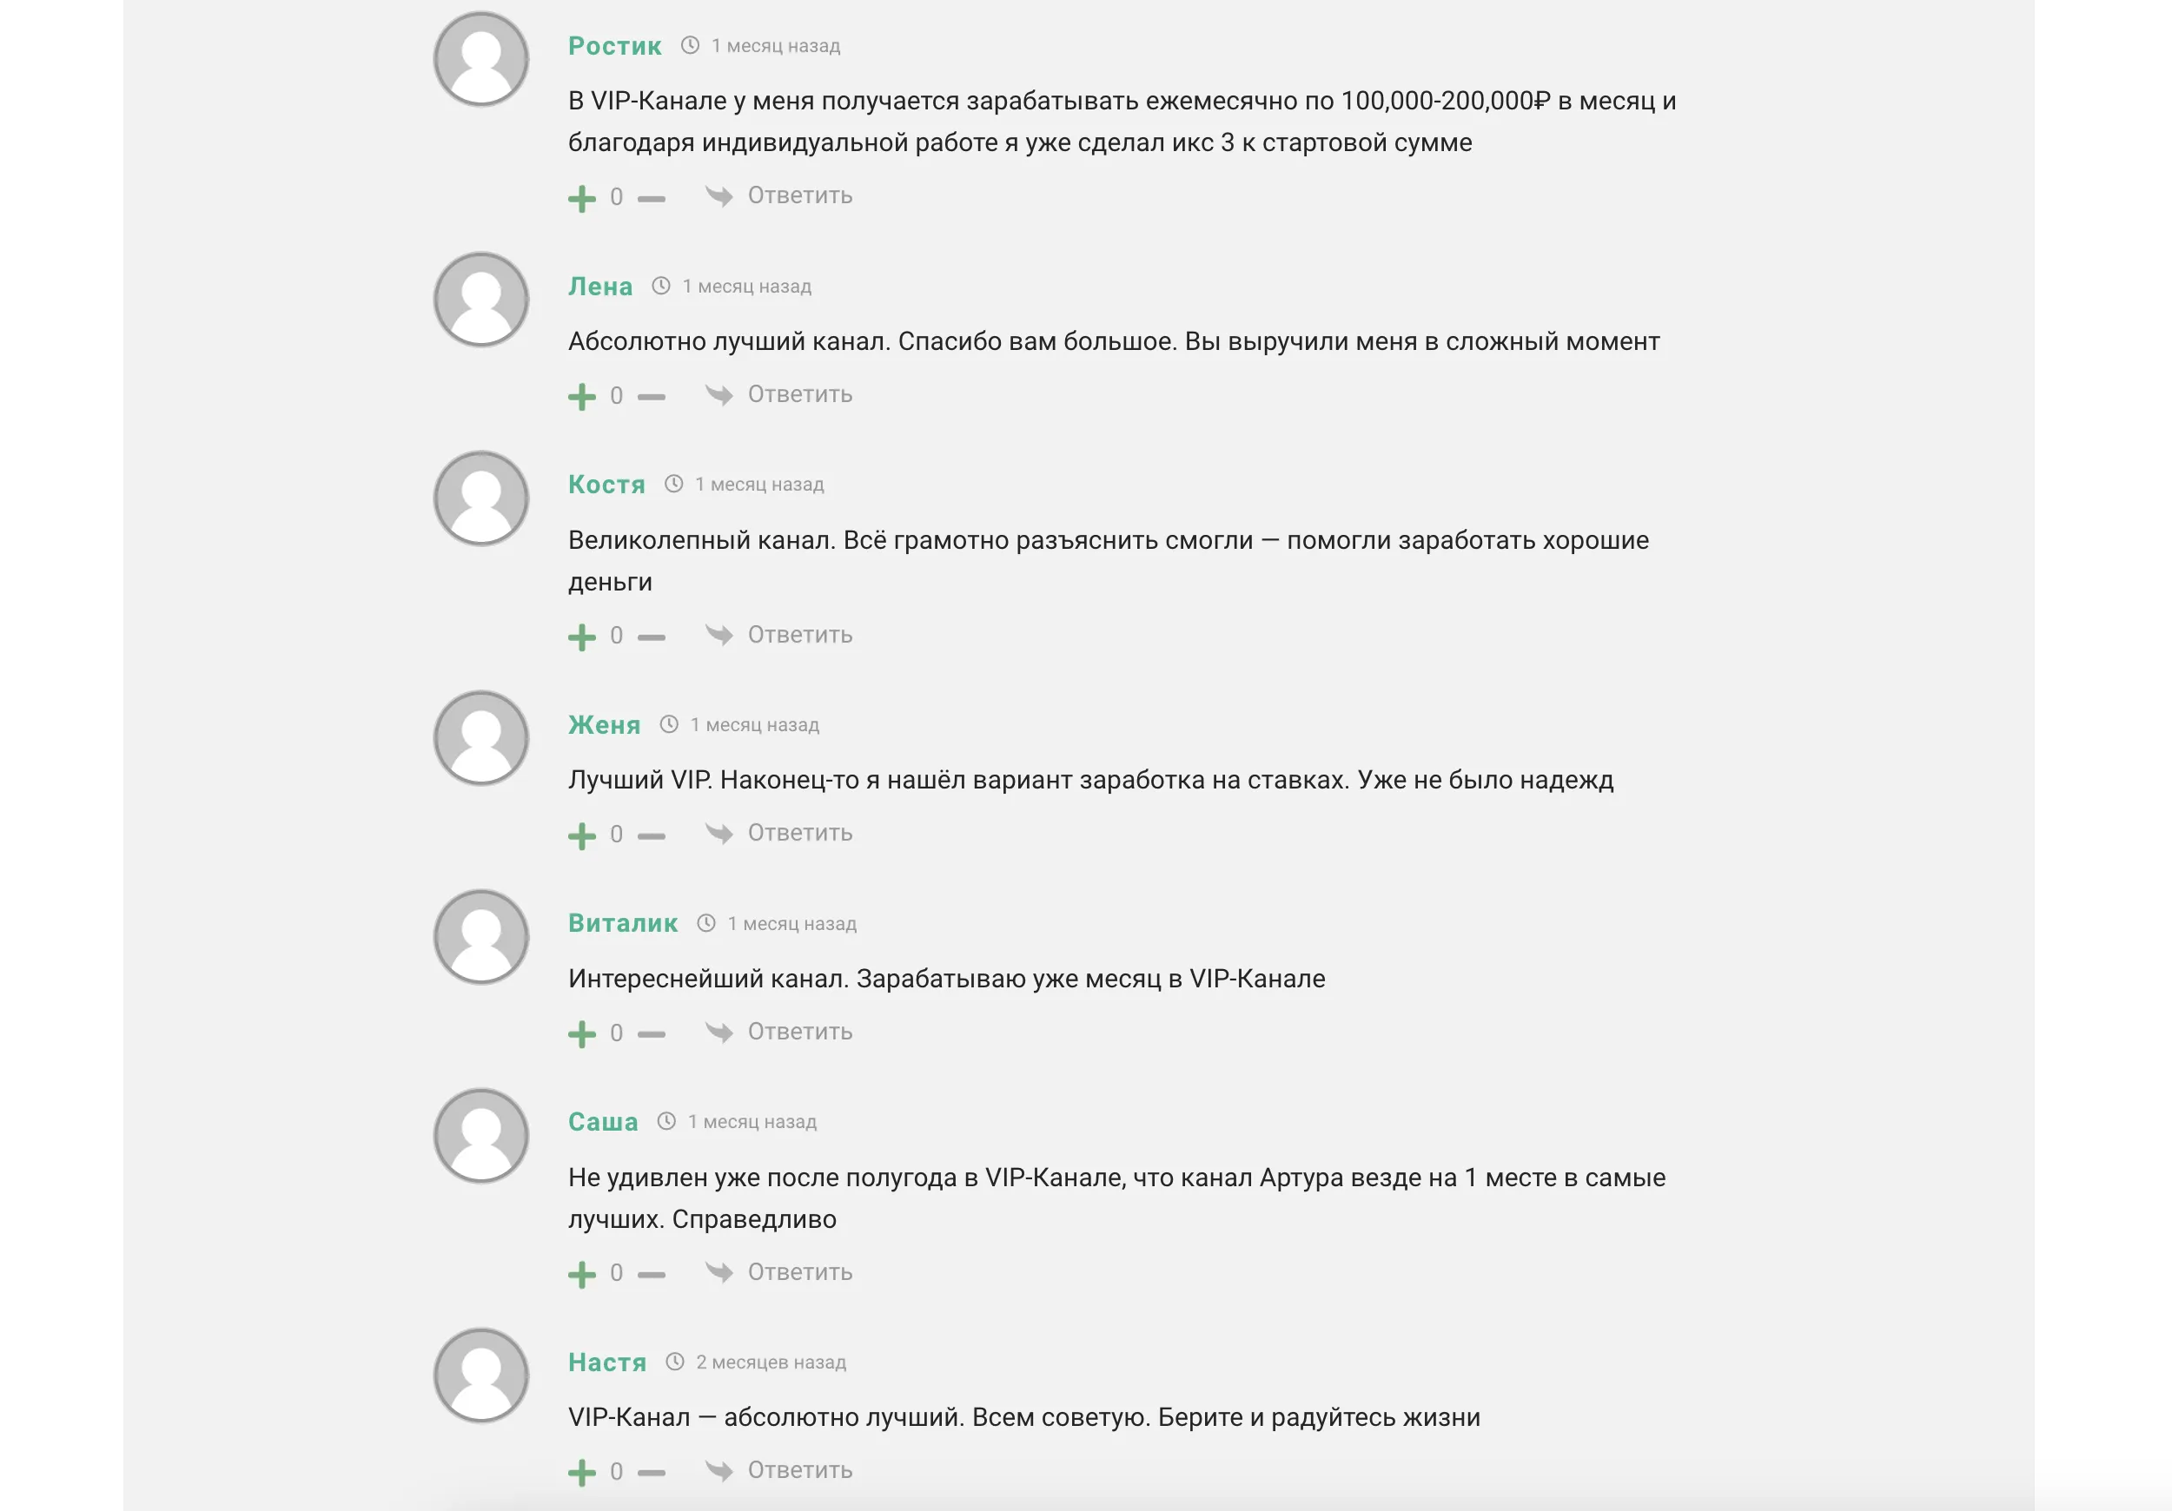Upvote Ростик's comment with the plus icon

[x=582, y=199]
